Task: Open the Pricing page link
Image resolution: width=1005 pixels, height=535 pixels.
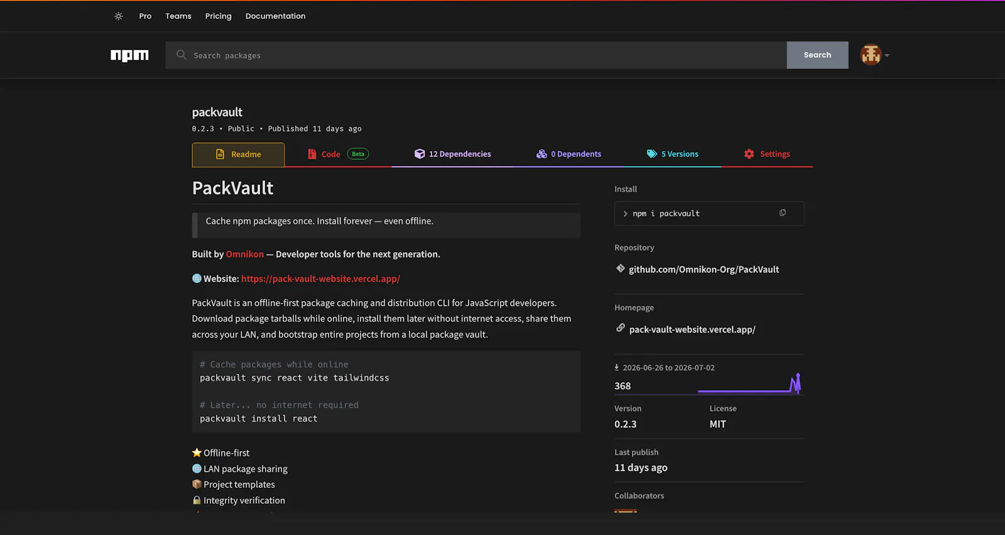Action: (219, 16)
